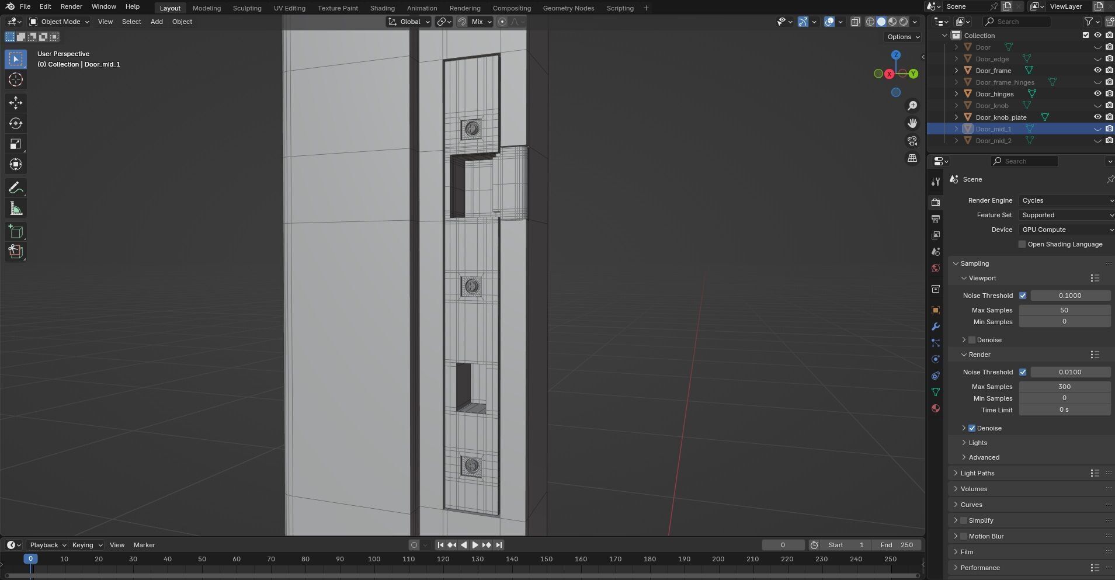Select the Select Box tool
Viewport: 1115px width, 580px height.
pos(16,59)
